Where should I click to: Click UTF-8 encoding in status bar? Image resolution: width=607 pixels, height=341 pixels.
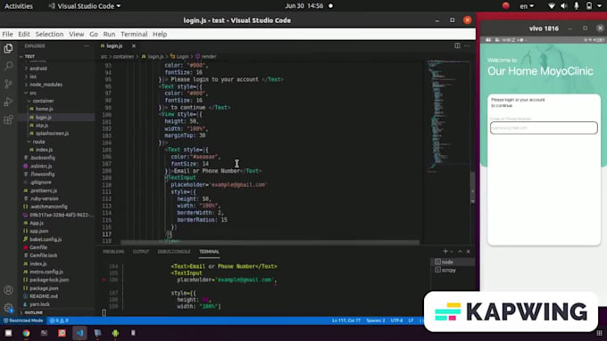397,321
